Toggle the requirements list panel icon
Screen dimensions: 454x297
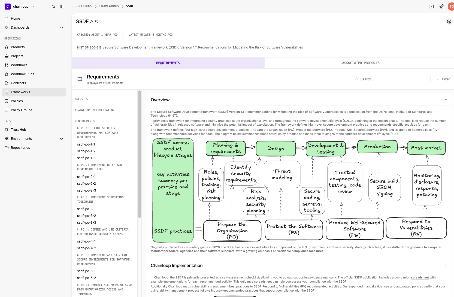tap(80, 79)
